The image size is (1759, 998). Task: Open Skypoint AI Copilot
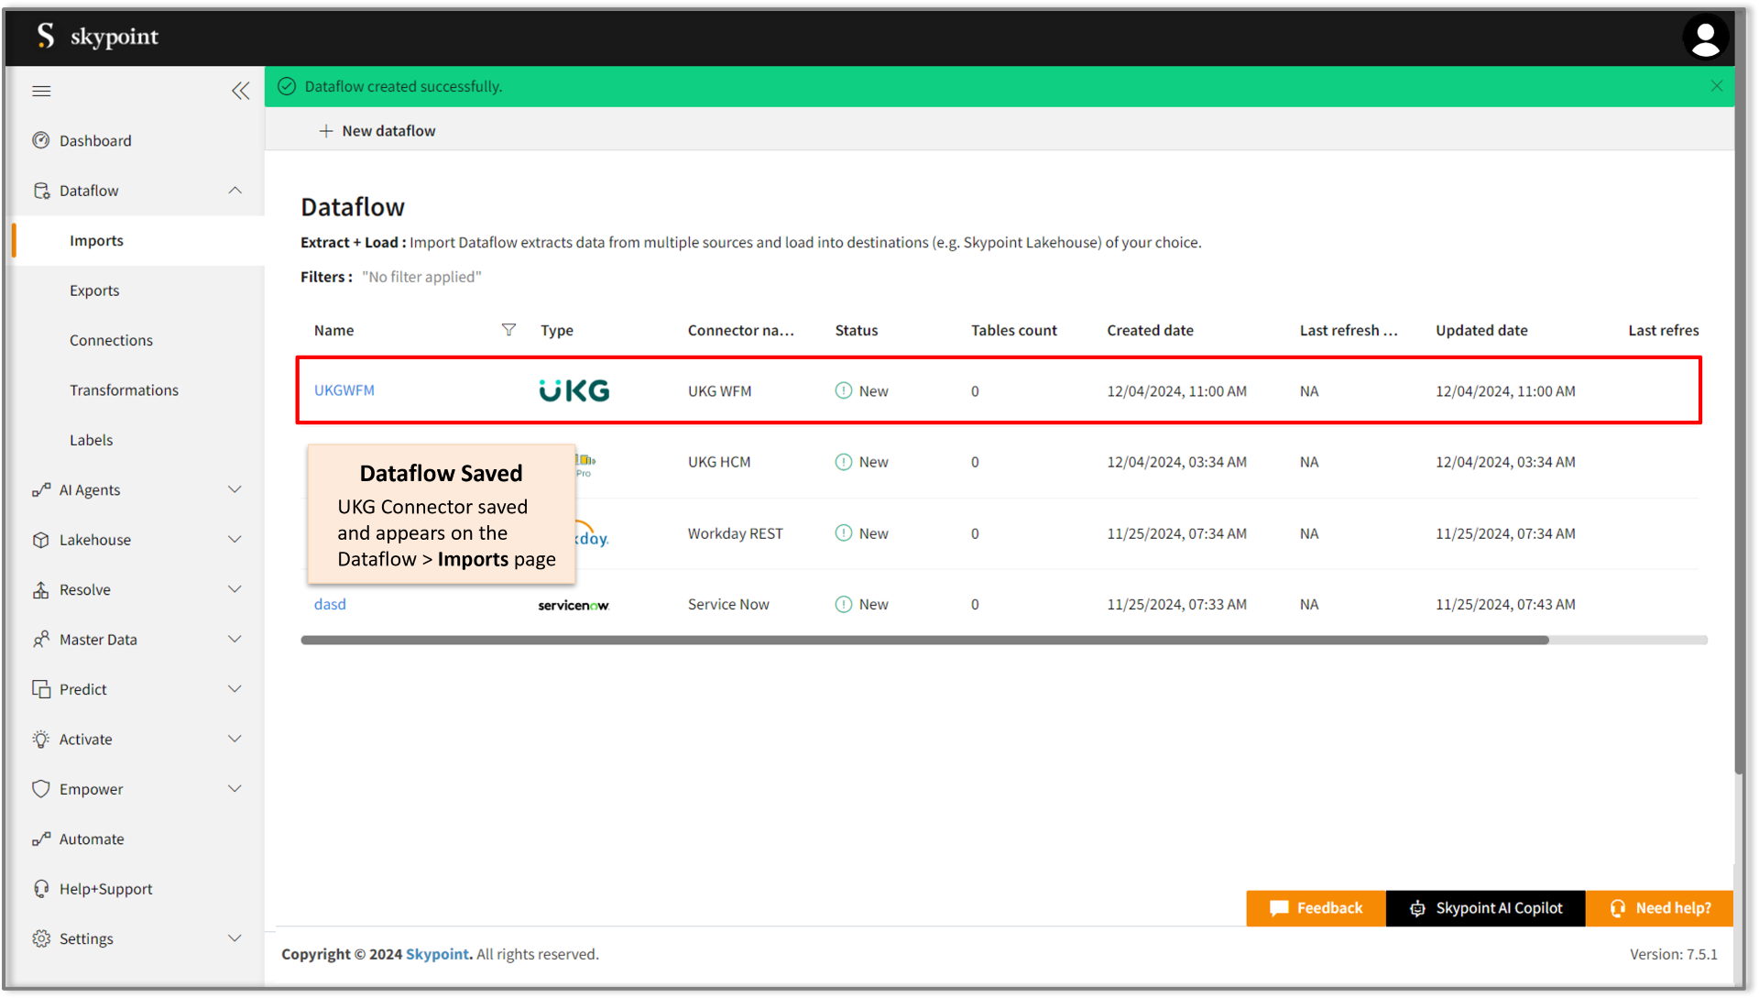tap(1485, 908)
